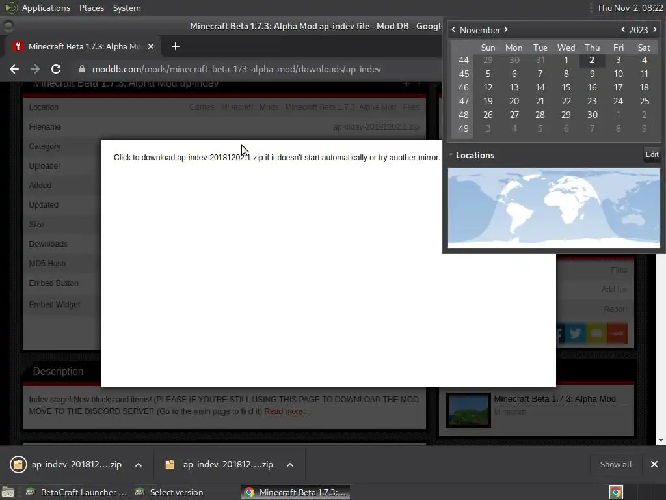
Task: Click the address bar URL
Action: click(236, 69)
